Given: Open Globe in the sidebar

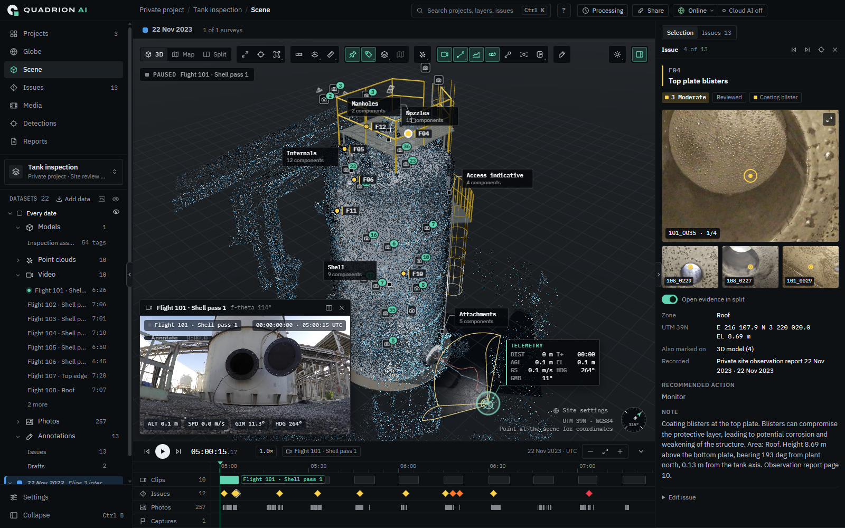Looking at the screenshot, I should click(x=63, y=52).
